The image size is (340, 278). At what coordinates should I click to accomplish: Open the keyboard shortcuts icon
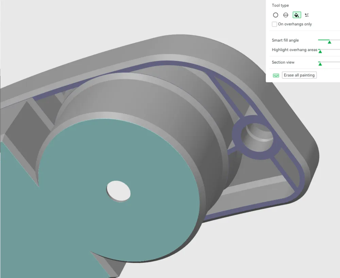[x=276, y=75]
